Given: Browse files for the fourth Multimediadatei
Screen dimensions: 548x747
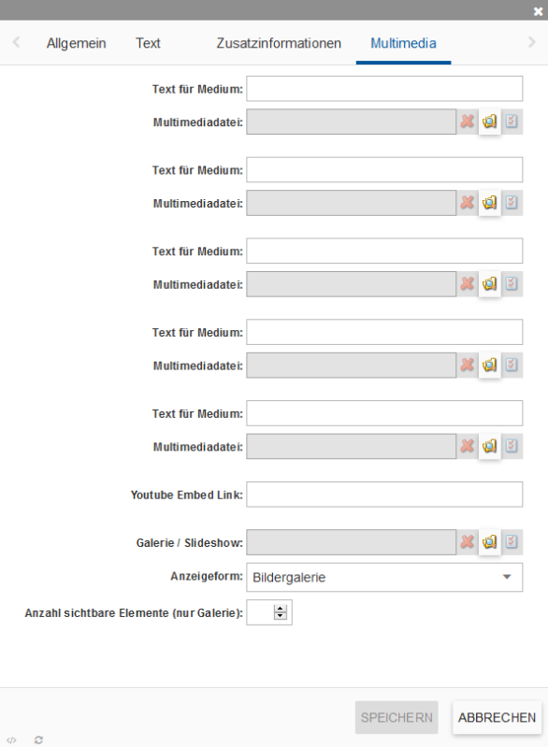Looking at the screenshot, I should [x=489, y=365].
